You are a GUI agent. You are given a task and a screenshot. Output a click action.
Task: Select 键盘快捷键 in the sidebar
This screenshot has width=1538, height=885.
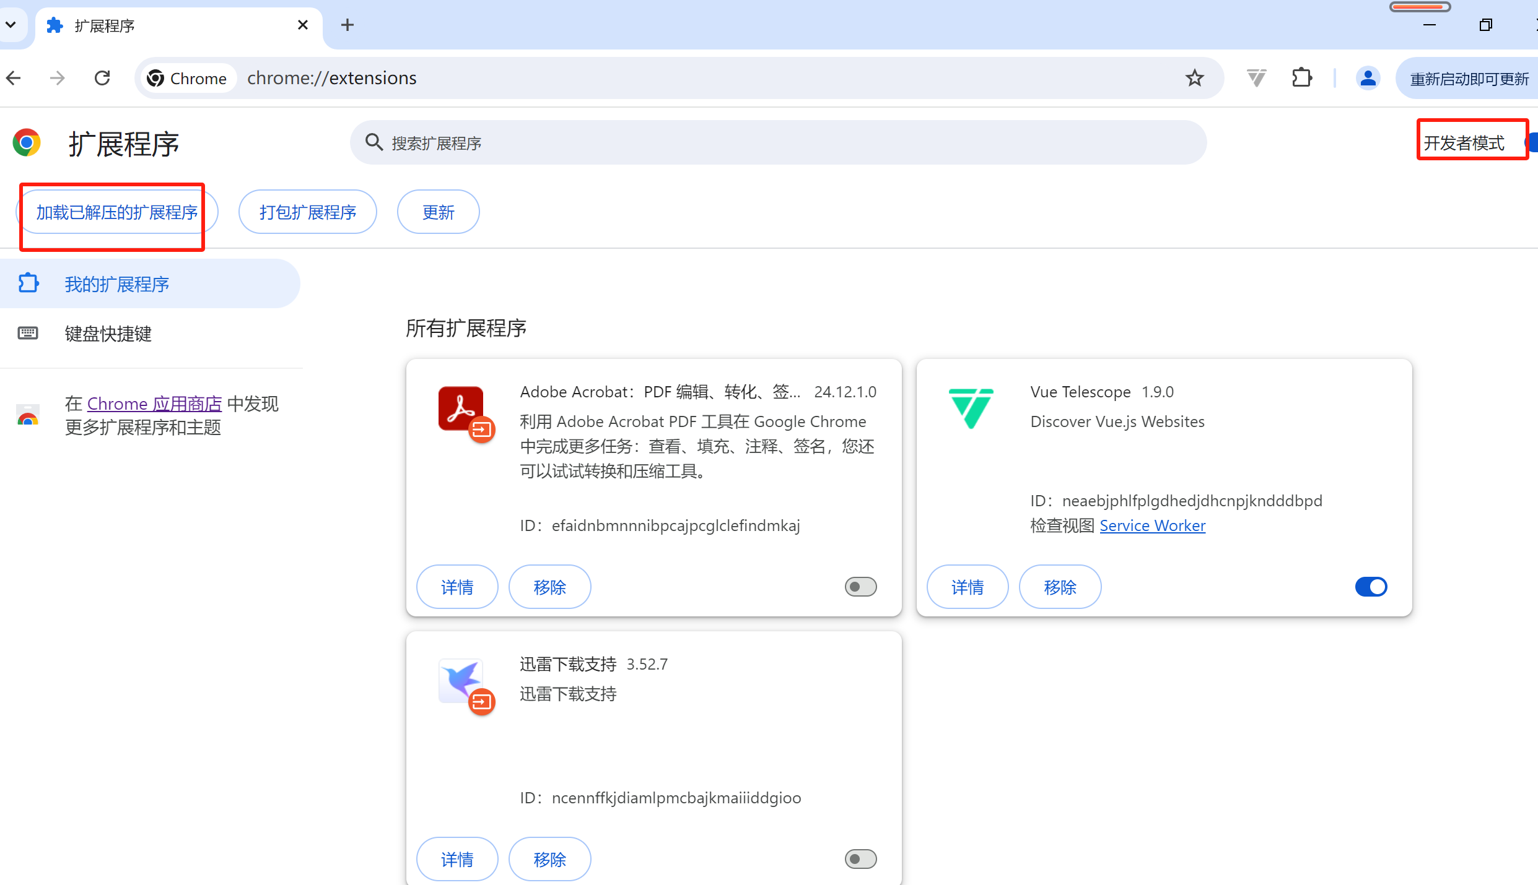108,334
